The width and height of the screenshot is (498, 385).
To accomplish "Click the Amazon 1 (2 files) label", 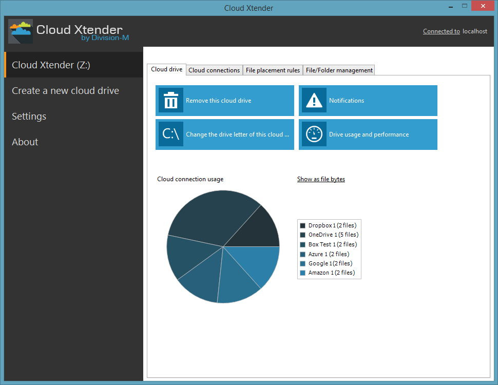I will tap(332, 273).
